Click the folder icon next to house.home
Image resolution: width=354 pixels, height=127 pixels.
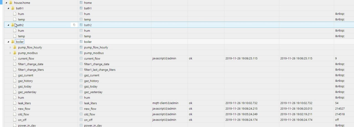tap(11, 3)
